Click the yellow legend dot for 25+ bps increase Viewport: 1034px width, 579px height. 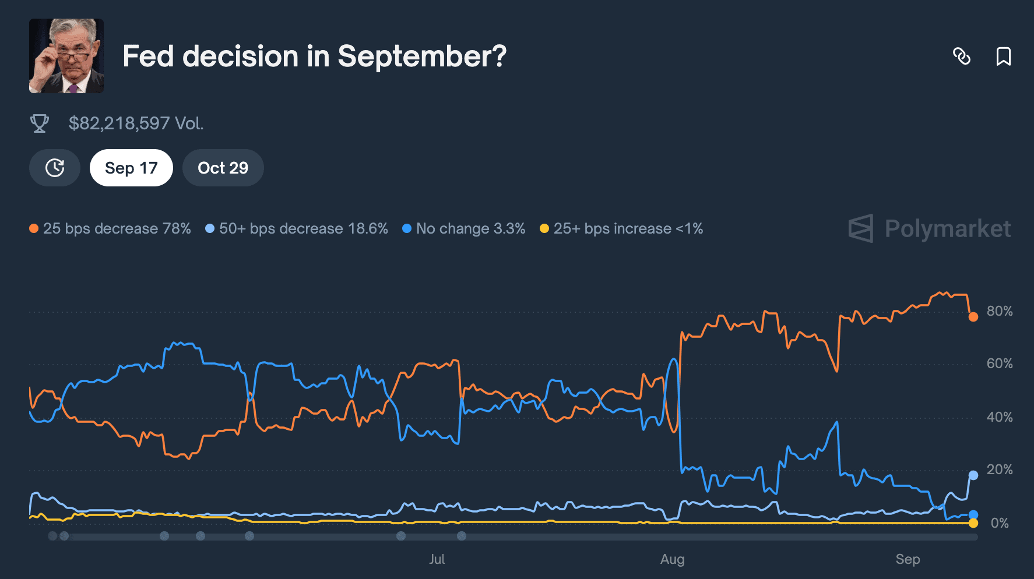543,229
